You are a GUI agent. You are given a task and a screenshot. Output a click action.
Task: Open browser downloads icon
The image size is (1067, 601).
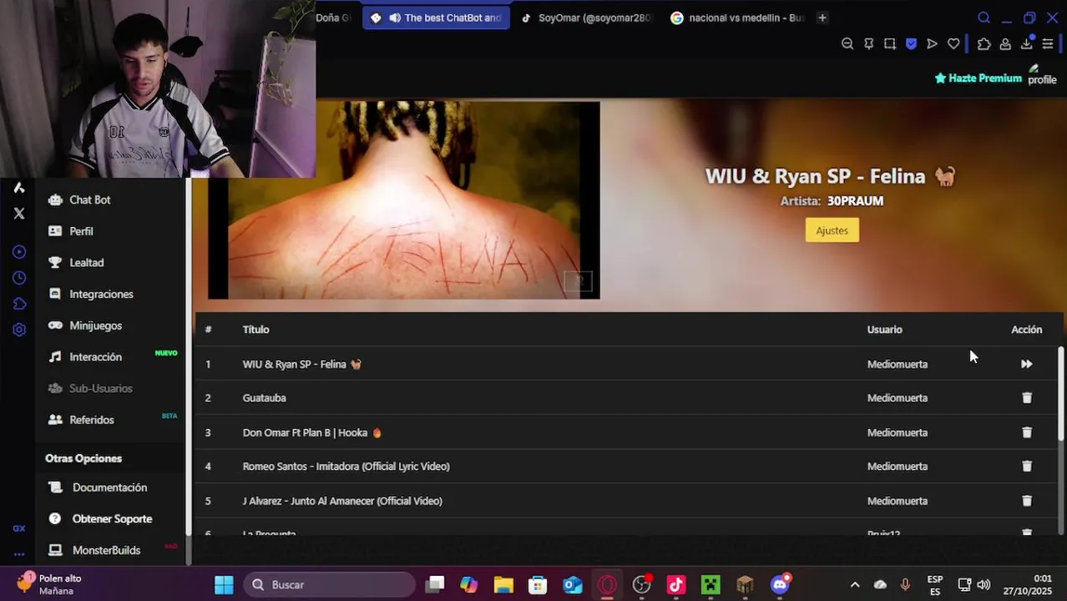1027,44
